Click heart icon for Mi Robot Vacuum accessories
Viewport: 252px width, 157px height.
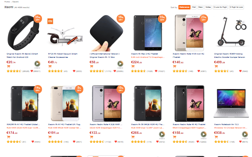[x=74, y=71]
